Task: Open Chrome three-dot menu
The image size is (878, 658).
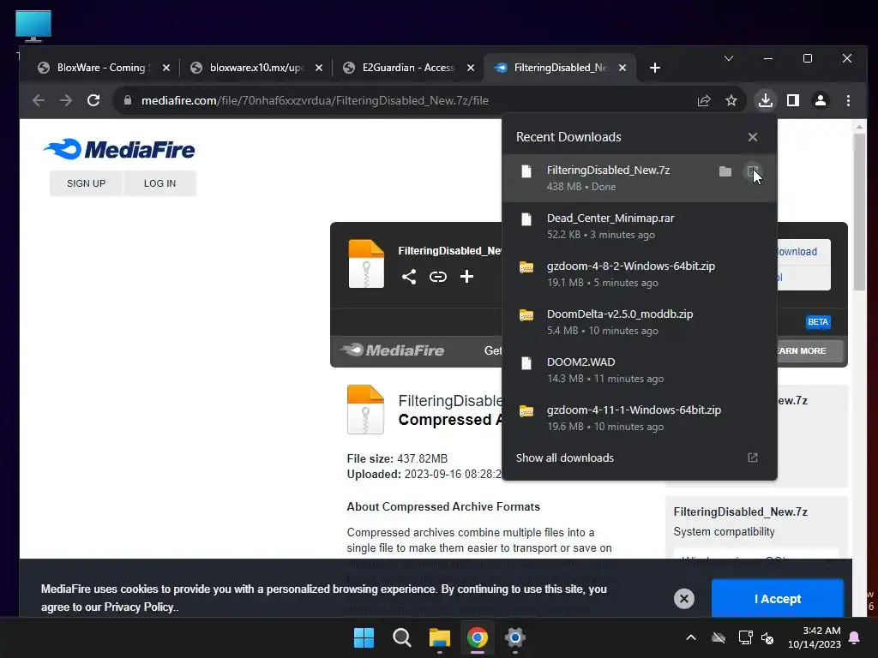Action: [x=848, y=101]
